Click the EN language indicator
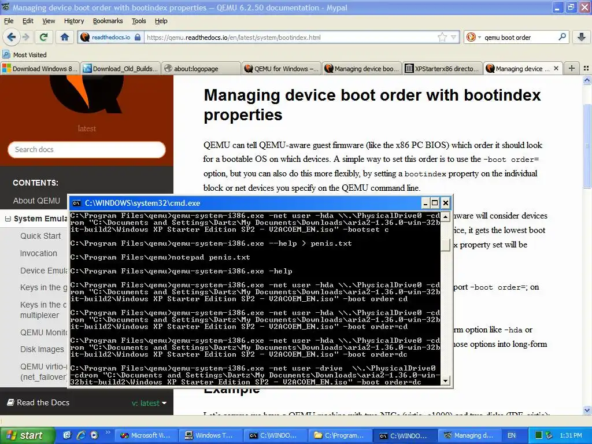 pyautogui.click(x=511, y=435)
